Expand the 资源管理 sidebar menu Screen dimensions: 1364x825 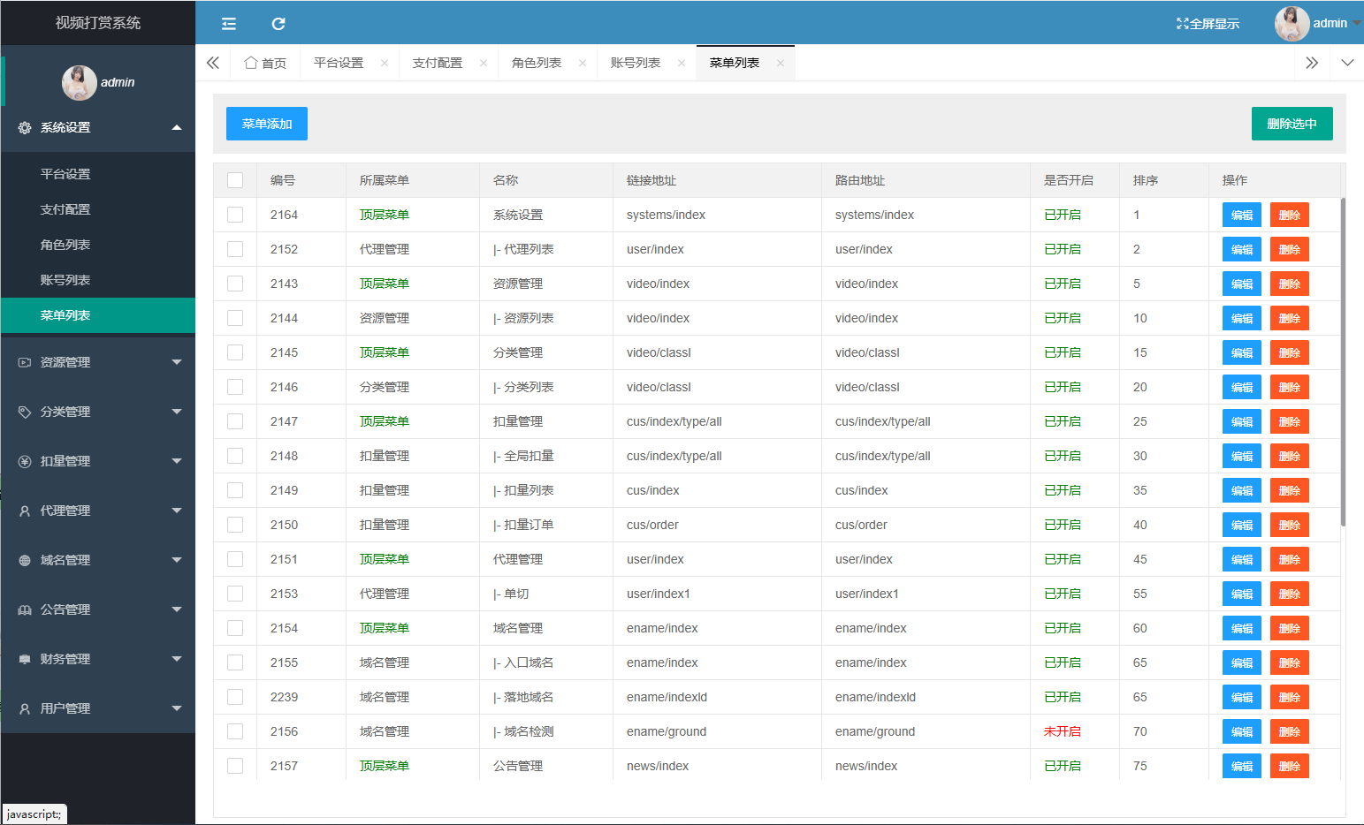click(98, 362)
